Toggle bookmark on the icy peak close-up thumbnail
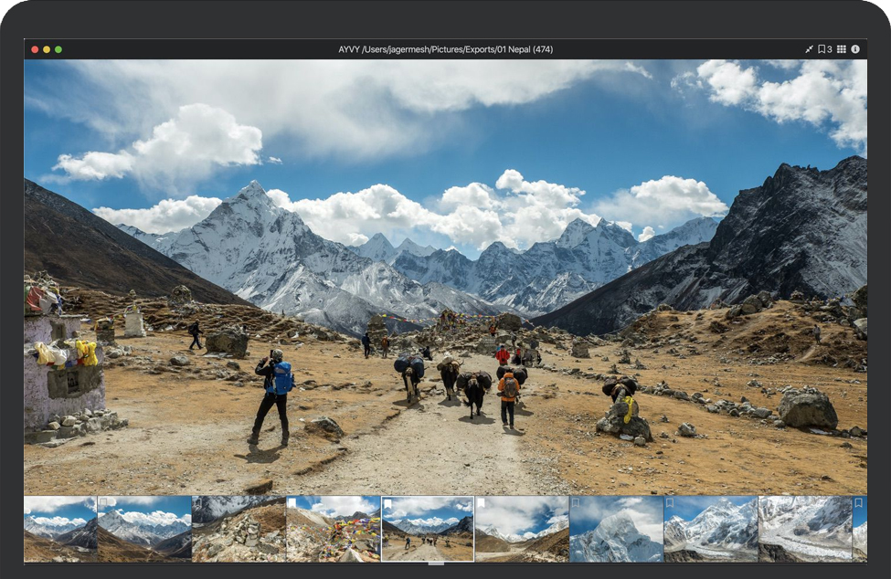 (x=576, y=503)
